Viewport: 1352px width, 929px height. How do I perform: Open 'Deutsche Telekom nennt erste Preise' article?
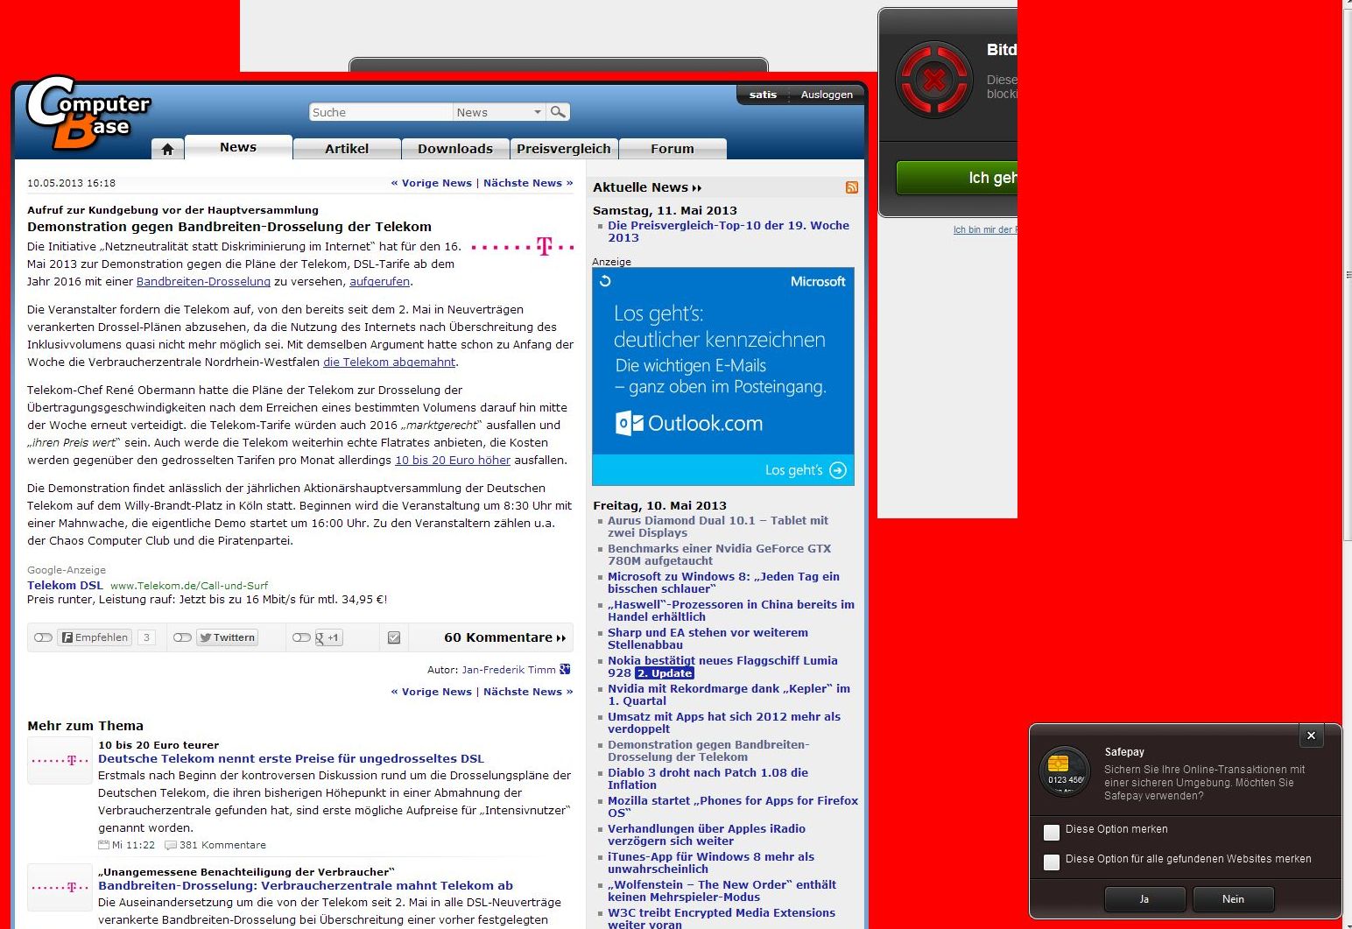[291, 759]
